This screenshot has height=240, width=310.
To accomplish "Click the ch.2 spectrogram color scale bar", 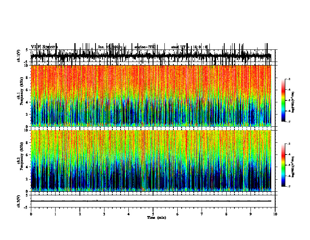I will coord(283,165).
